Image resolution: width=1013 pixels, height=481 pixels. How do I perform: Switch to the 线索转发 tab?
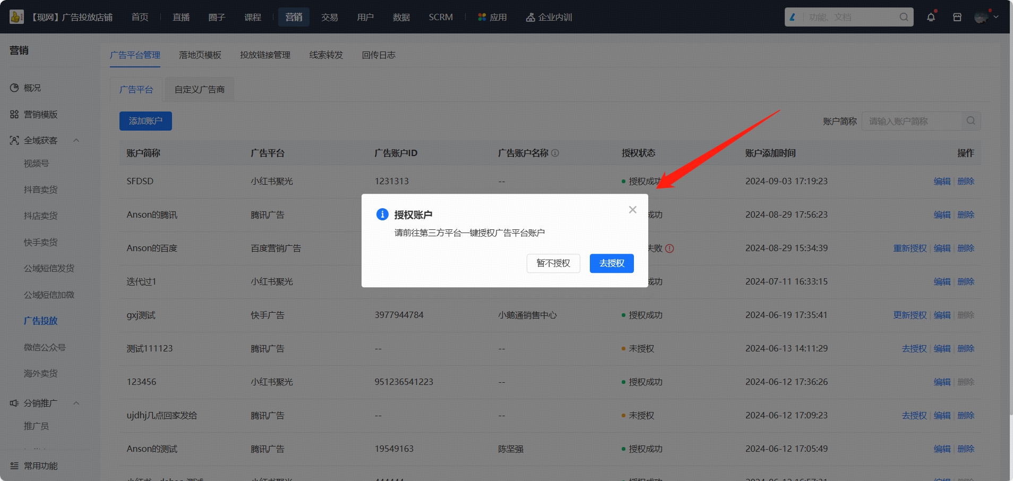click(x=326, y=55)
